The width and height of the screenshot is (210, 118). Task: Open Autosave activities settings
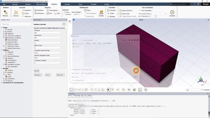112,10
